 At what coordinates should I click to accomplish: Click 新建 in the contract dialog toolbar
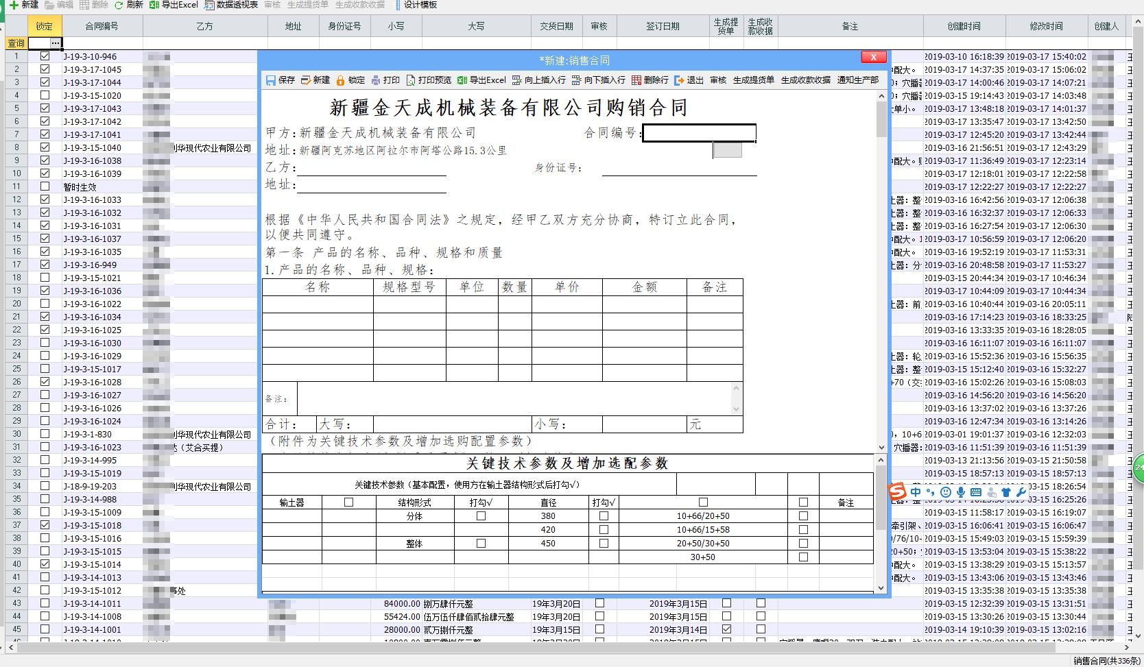coord(315,80)
